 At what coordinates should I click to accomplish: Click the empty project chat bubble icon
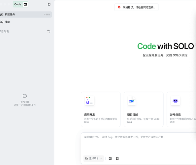pos(25,96)
